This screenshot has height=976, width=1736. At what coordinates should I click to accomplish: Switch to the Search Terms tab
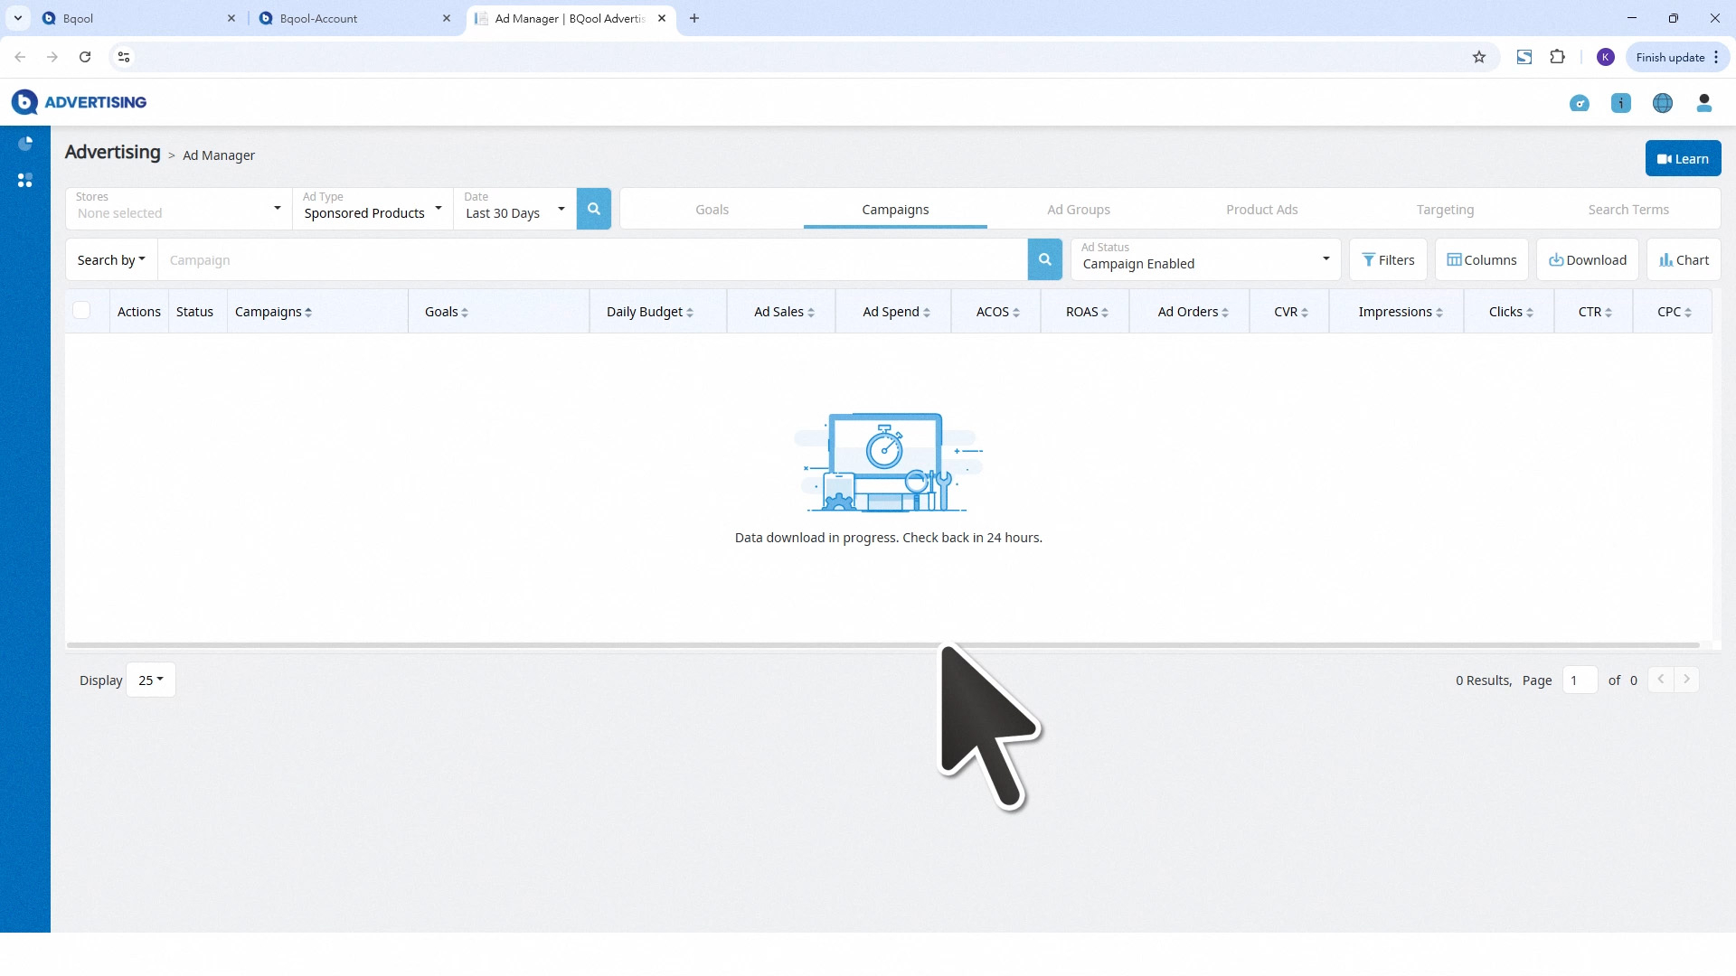point(1627,210)
